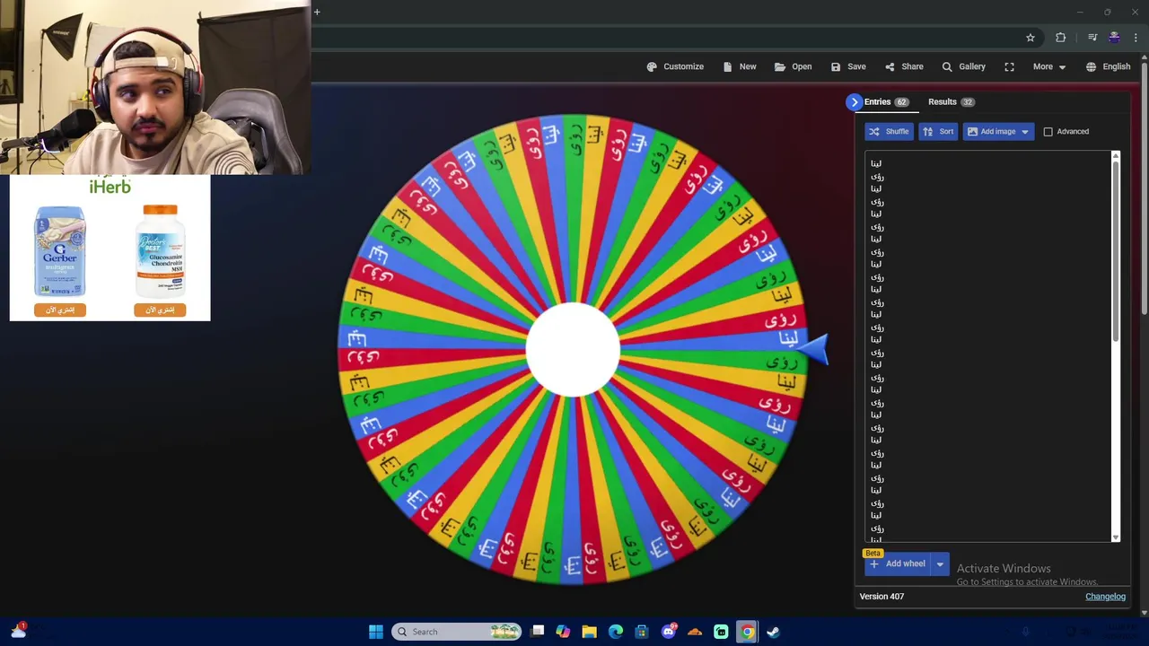Open a new browser tab
The image size is (1149, 646).
coord(317,12)
